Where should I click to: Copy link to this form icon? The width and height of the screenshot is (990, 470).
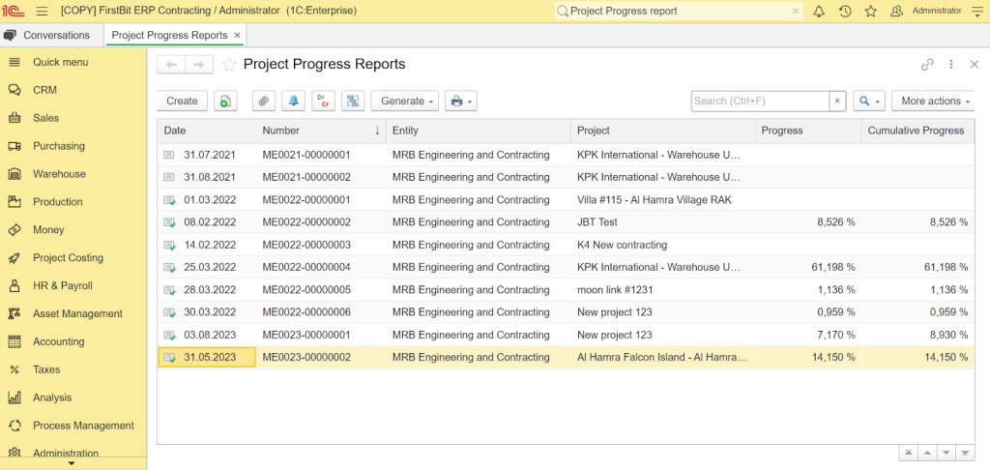coord(927,65)
